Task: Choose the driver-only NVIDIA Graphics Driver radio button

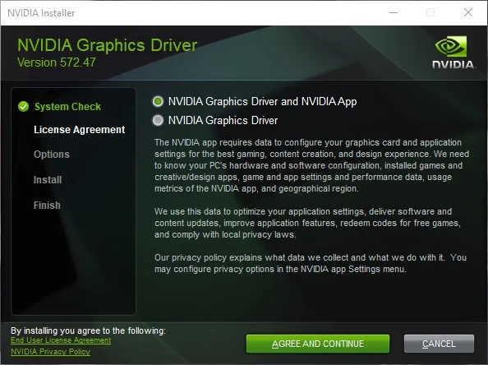Action: tap(158, 120)
